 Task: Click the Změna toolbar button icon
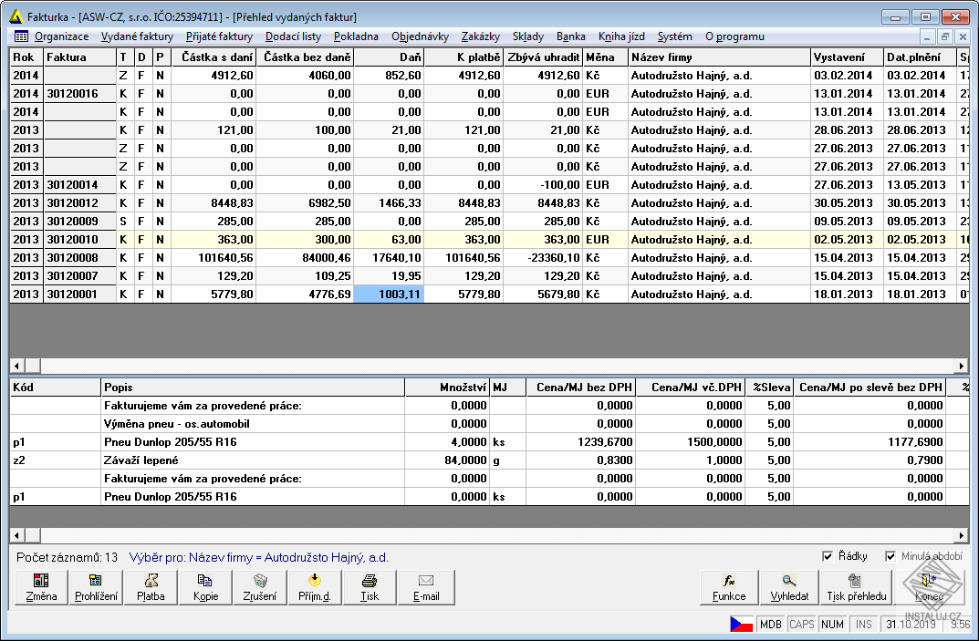[41, 581]
